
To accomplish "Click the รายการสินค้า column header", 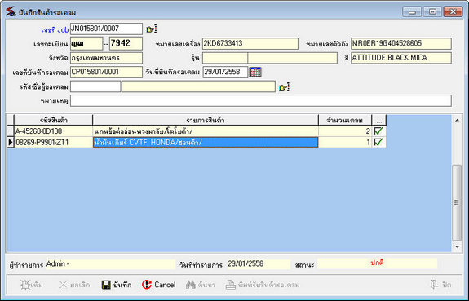I will click(206, 120).
